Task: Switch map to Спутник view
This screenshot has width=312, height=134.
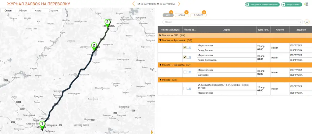Action: tap(54, 11)
